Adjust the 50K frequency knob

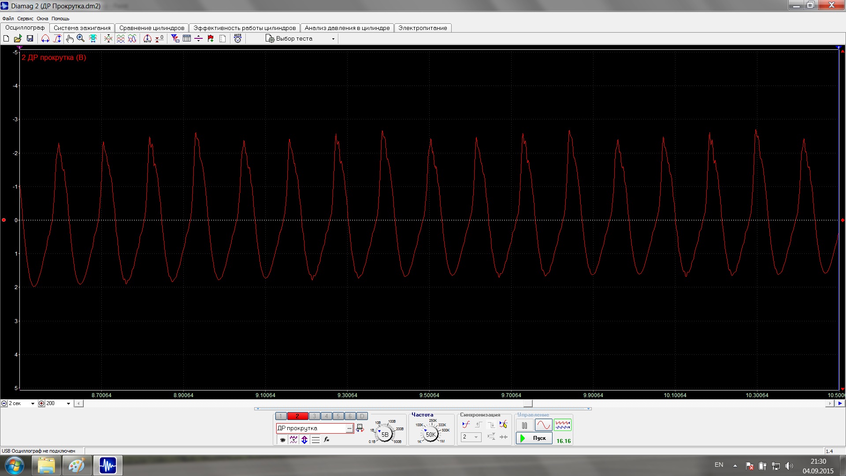pos(430,434)
